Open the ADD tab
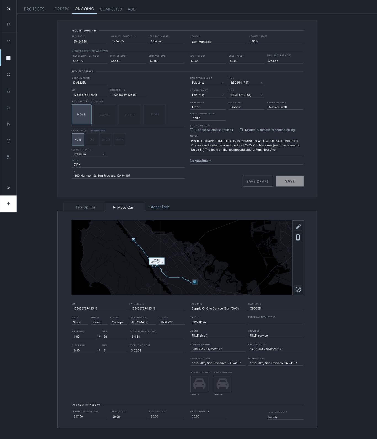Viewport: 377px width, 439px height. coord(132,9)
